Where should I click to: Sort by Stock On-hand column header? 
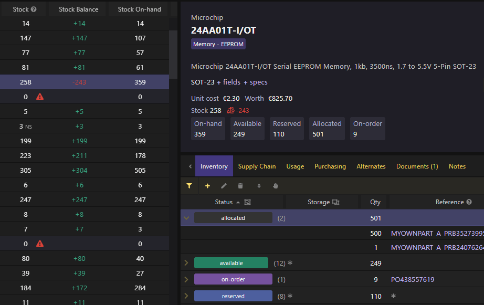pyautogui.click(x=139, y=9)
